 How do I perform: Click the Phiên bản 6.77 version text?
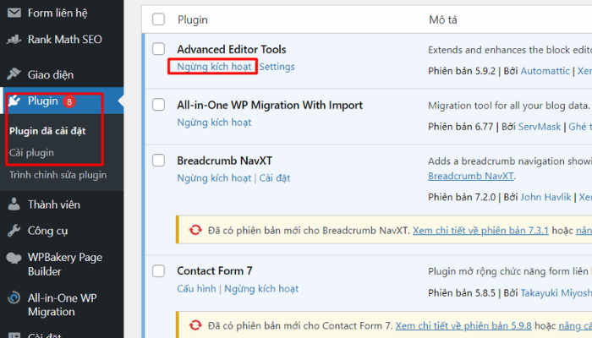click(x=460, y=127)
